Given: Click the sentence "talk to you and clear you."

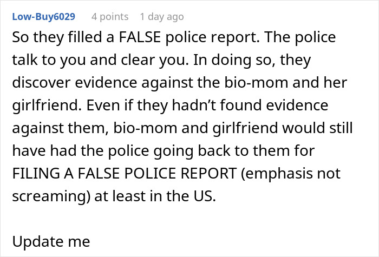Looking at the screenshot, I should [100, 60].
